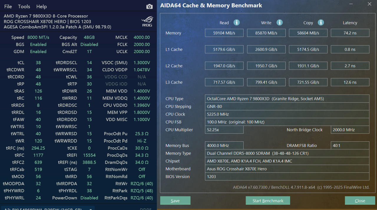Minimize the AIDA64 benchmark window
377x210 pixels.
(351, 4)
